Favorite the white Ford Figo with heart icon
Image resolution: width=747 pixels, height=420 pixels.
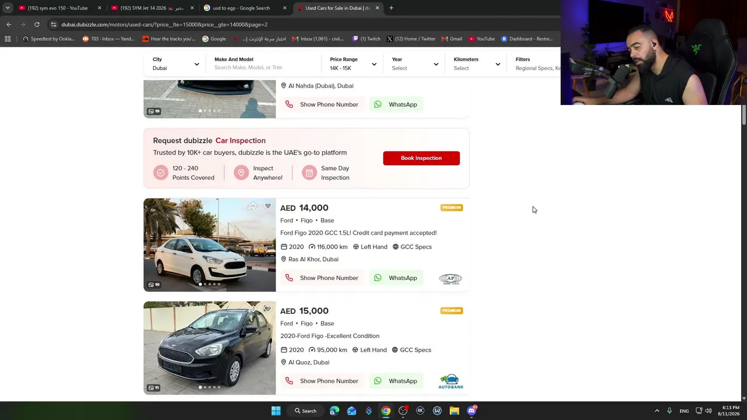pos(268,206)
